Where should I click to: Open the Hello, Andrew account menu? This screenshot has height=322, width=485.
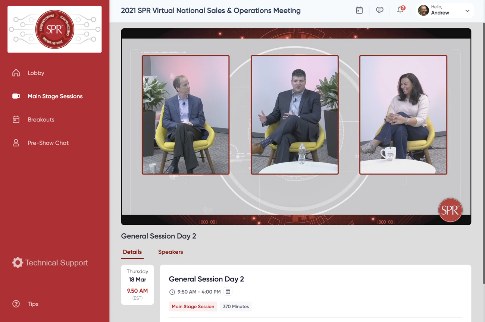point(440,10)
